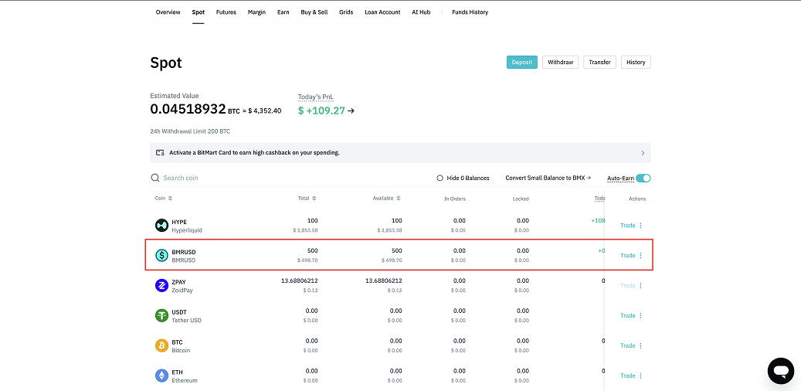Click Trade link for USDT
The width and height of the screenshot is (801, 391).
(x=628, y=316)
